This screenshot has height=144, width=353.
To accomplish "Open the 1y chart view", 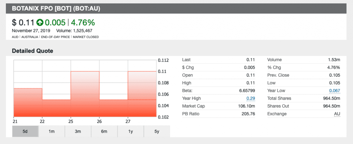I will coord(130,131).
